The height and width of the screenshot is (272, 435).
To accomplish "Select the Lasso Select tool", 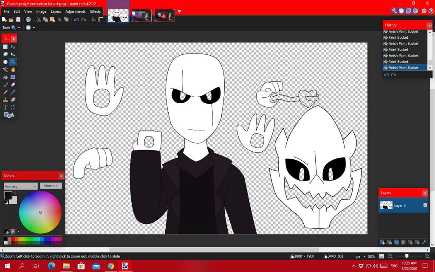I will pos(5,54).
